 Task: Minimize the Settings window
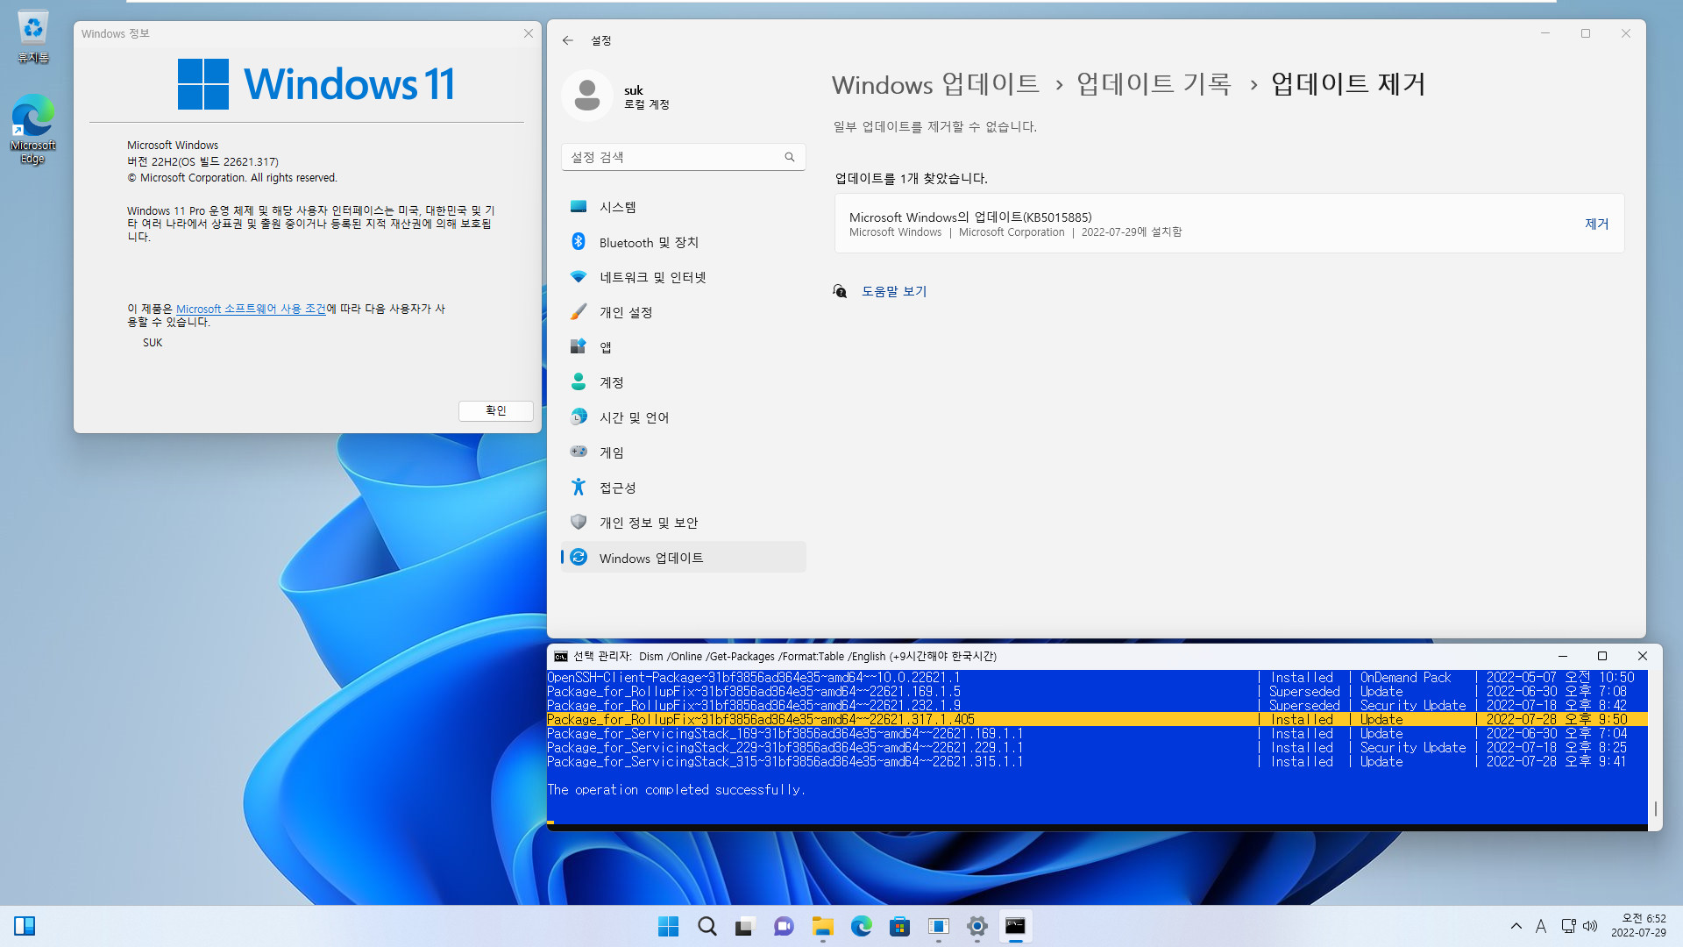tap(1545, 33)
